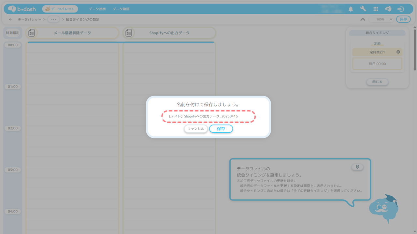Viewport: 417px width, 234px height.
Task: Select the 定時実行1 schedule item
Action: coord(377,52)
